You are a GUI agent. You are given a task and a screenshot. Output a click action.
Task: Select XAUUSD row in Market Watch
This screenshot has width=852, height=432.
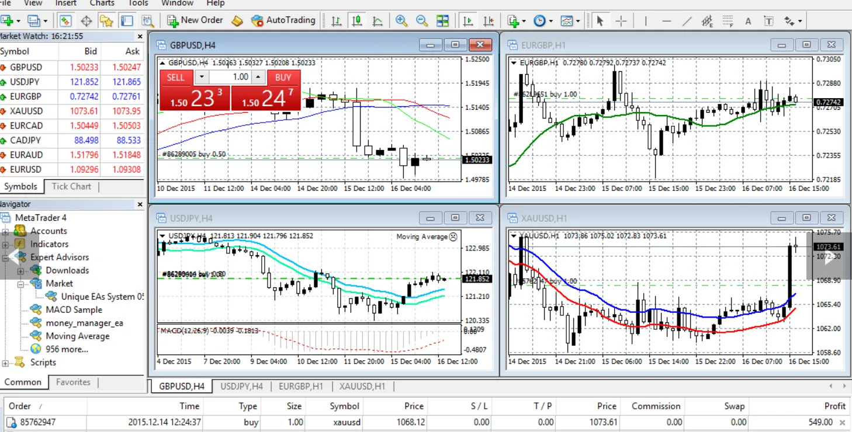pyautogui.click(x=72, y=111)
